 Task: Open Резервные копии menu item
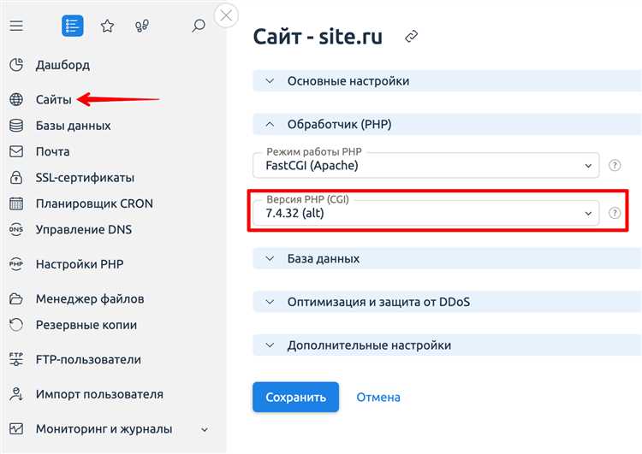click(86, 325)
